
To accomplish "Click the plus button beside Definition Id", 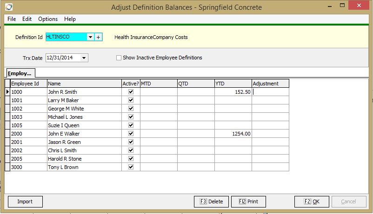I will pyautogui.click(x=98, y=37).
